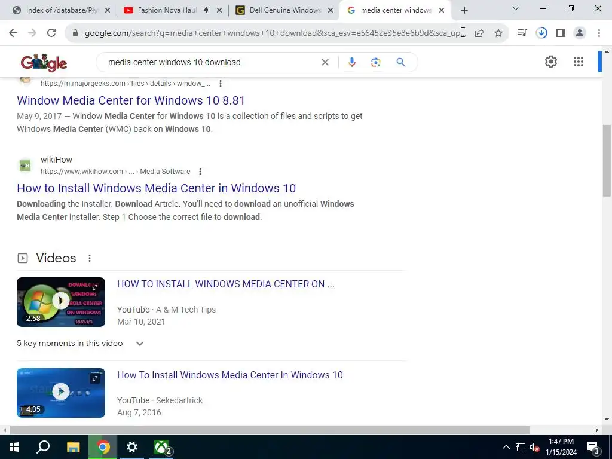Open Sekedartrick Windows Media Center video link
The width and height of the screenshot is (612, 459).
click(230, 375)
